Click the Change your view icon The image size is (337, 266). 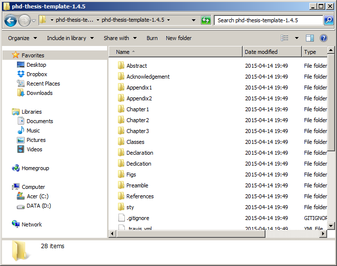tap(285, 38)
